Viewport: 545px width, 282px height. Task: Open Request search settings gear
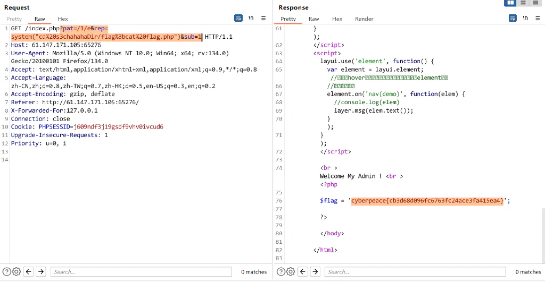click(16, 271)
